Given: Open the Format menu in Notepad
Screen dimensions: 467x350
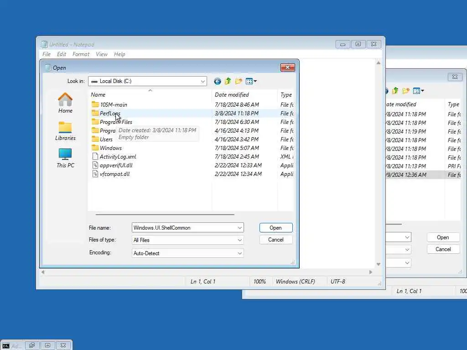Looking at the screenshot, I should coord(81,54).
